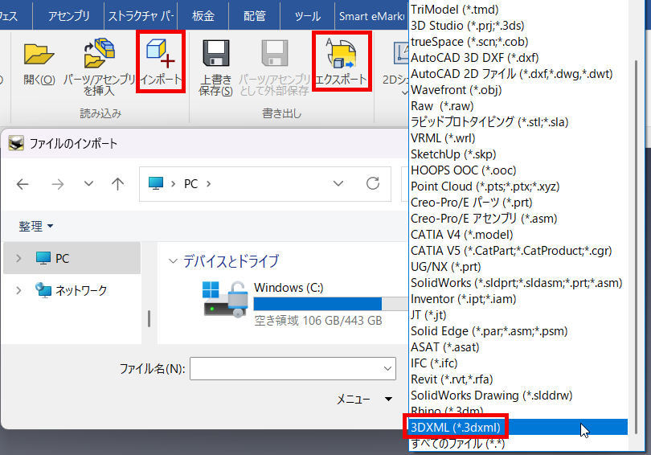Image resolution: width=651 pixels, height=455 pixels.
Task: Click the Refresh button in address bar
Action: click(x=373, y=183)
